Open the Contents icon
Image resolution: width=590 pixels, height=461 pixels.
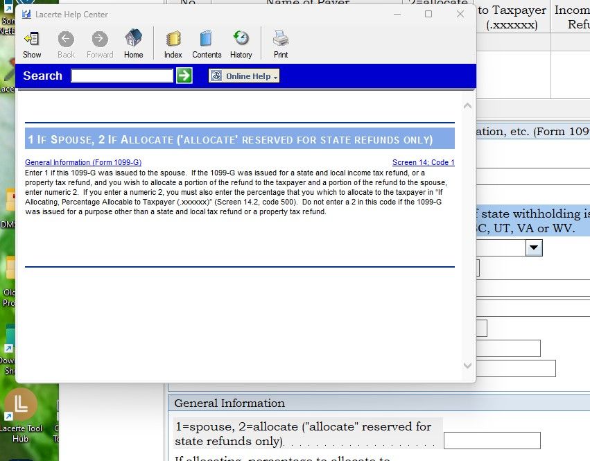(207, 44)
